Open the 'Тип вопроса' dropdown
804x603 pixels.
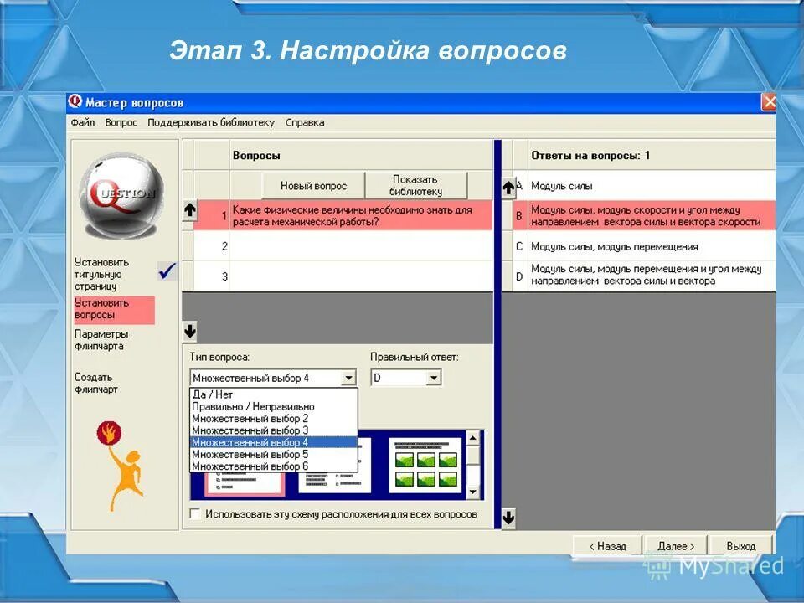point(348,376)
